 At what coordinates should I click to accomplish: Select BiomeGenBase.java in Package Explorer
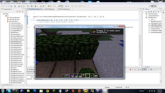pyautogui.click(x=16, y=42)
